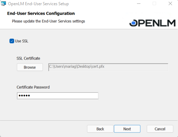
Task: Click the 'Certificate Password' label
Action: tap(33, 87)
